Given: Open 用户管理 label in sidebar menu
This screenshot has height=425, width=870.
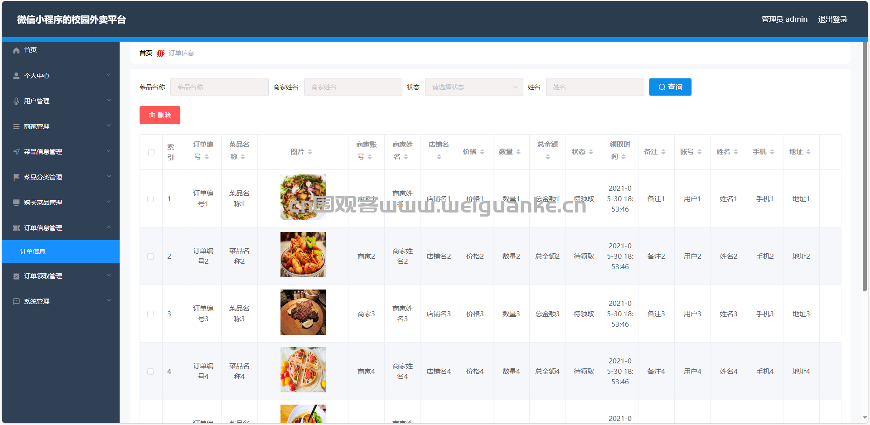Looking at the screenshot, I should pos(37,101).
